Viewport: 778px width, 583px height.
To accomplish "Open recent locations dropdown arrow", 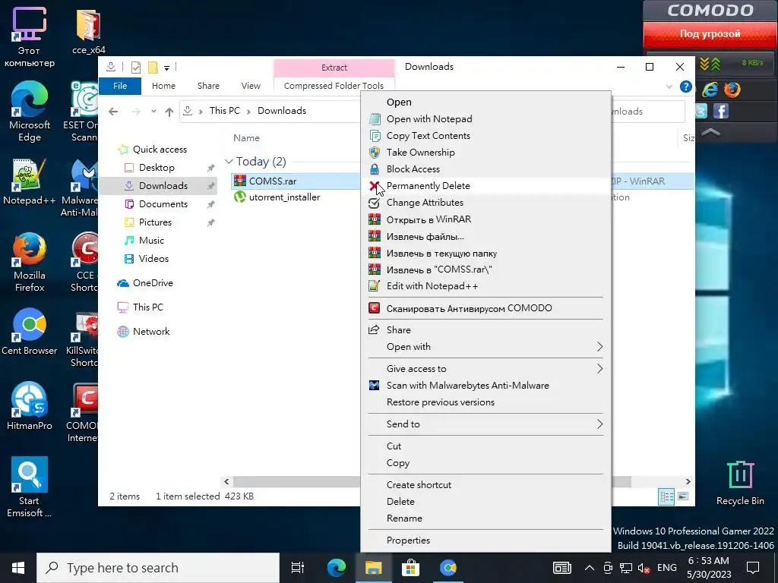I will point(153,112).
